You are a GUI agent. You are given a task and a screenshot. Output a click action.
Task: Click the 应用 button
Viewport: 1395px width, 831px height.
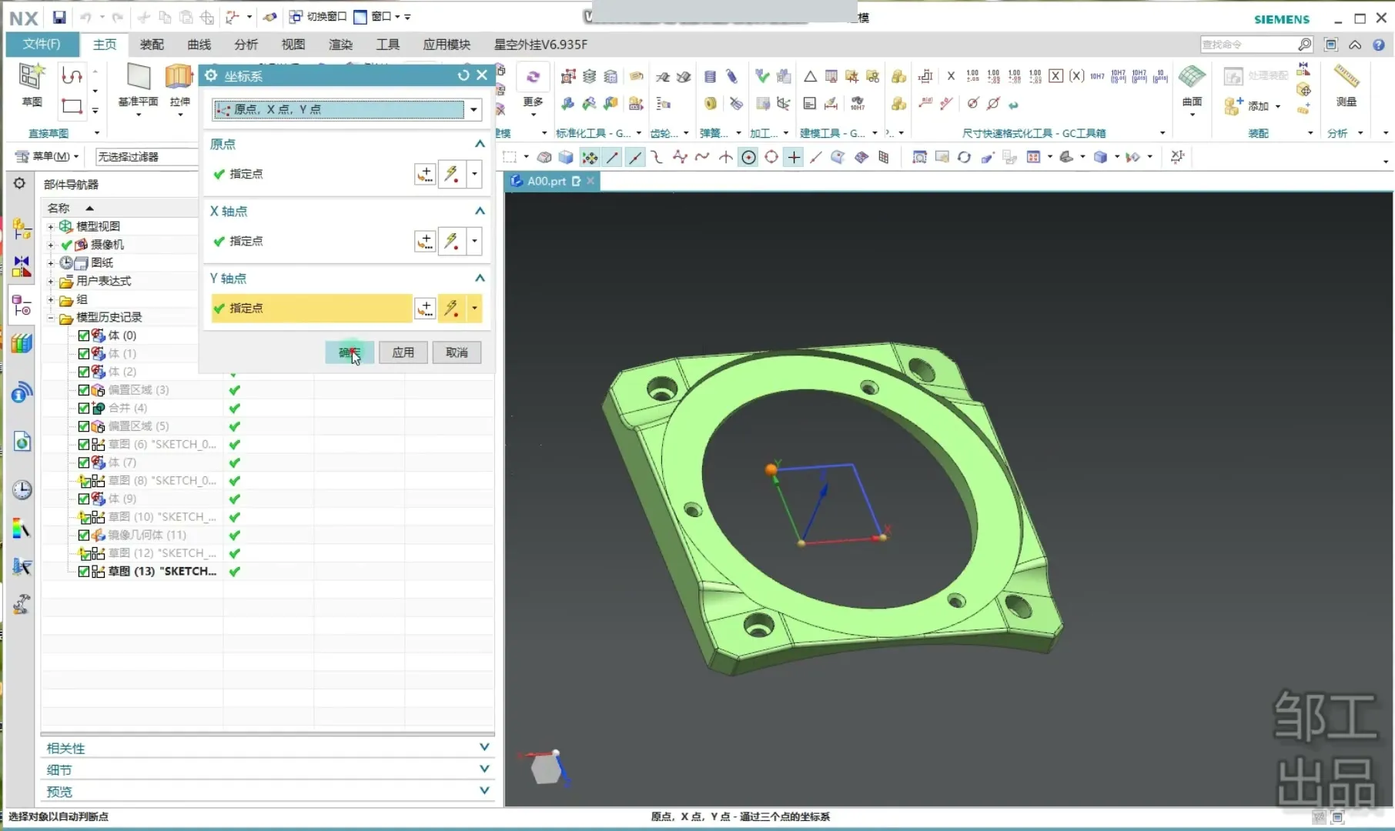pos(403,352)
